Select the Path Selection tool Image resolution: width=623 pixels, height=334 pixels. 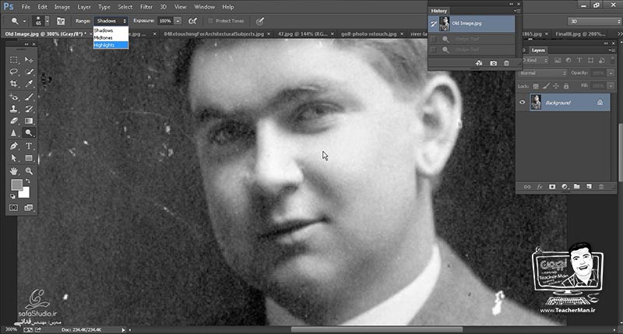[14, 158]
